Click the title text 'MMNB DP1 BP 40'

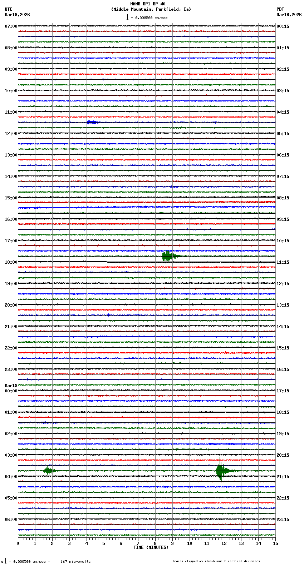tap(148, 4)
